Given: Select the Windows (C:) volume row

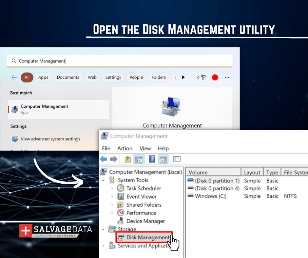Looking at the screenshot, I should click(211, 196).
